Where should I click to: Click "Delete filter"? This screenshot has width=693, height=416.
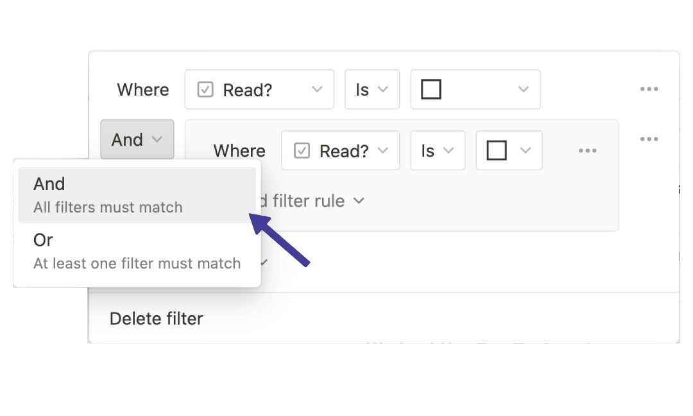(156, 318)
